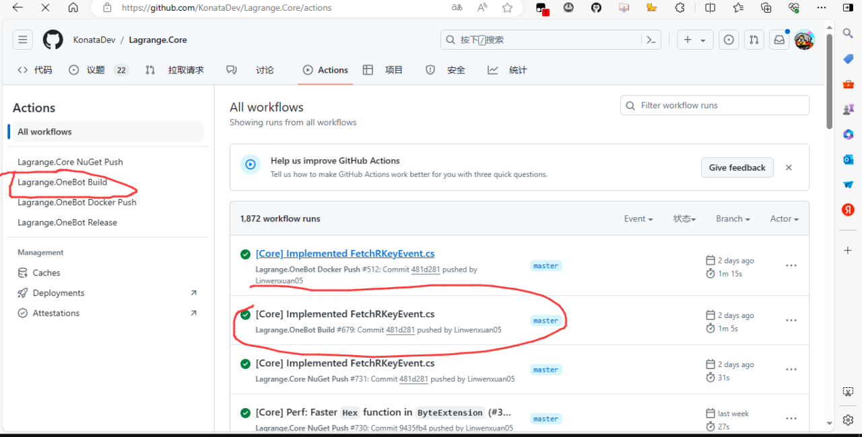Open the hamburger navigation menu
The image size is (862, 437).
pyautogui.click(x=23, y=40)
